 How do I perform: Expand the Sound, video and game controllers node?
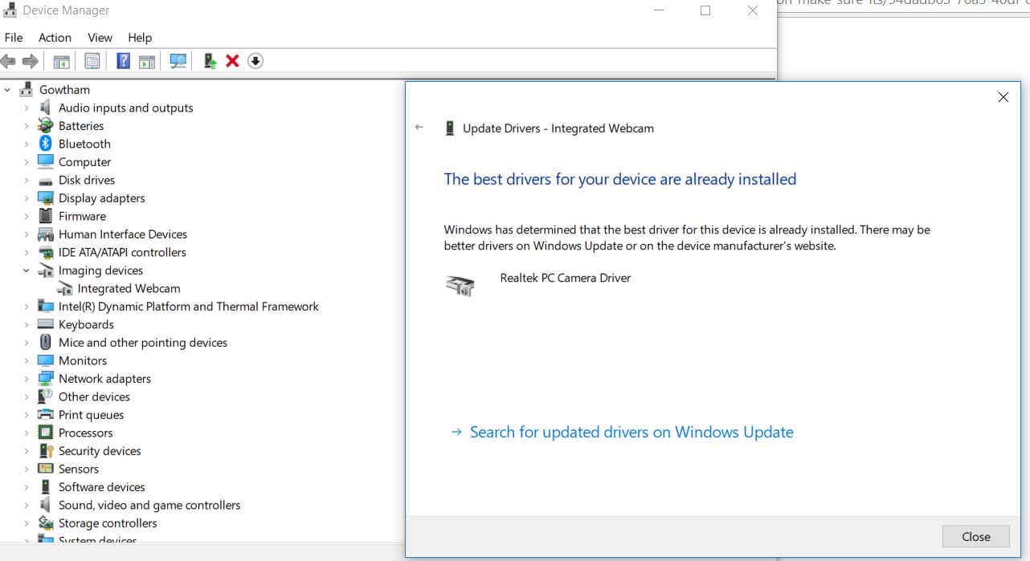(x=27, y=505)
